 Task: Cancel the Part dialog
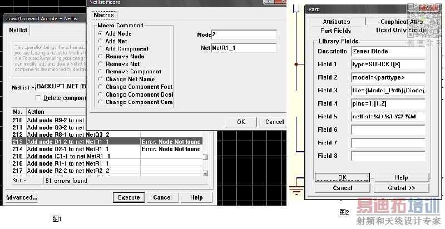pos(342,188)
